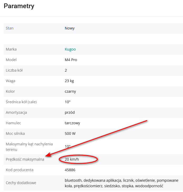Select the M4 Pro model value
This screenshot has width=183, height=192.
71,60
